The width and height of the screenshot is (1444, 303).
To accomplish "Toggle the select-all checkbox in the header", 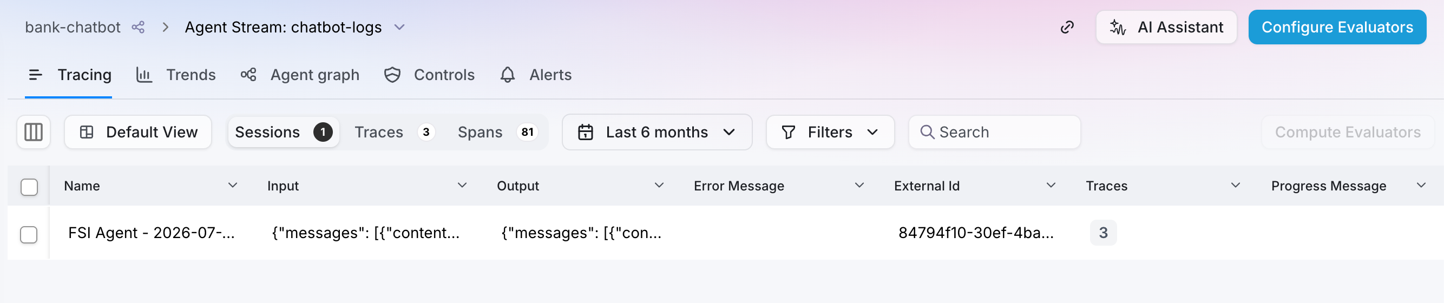I will click(29, 187).
